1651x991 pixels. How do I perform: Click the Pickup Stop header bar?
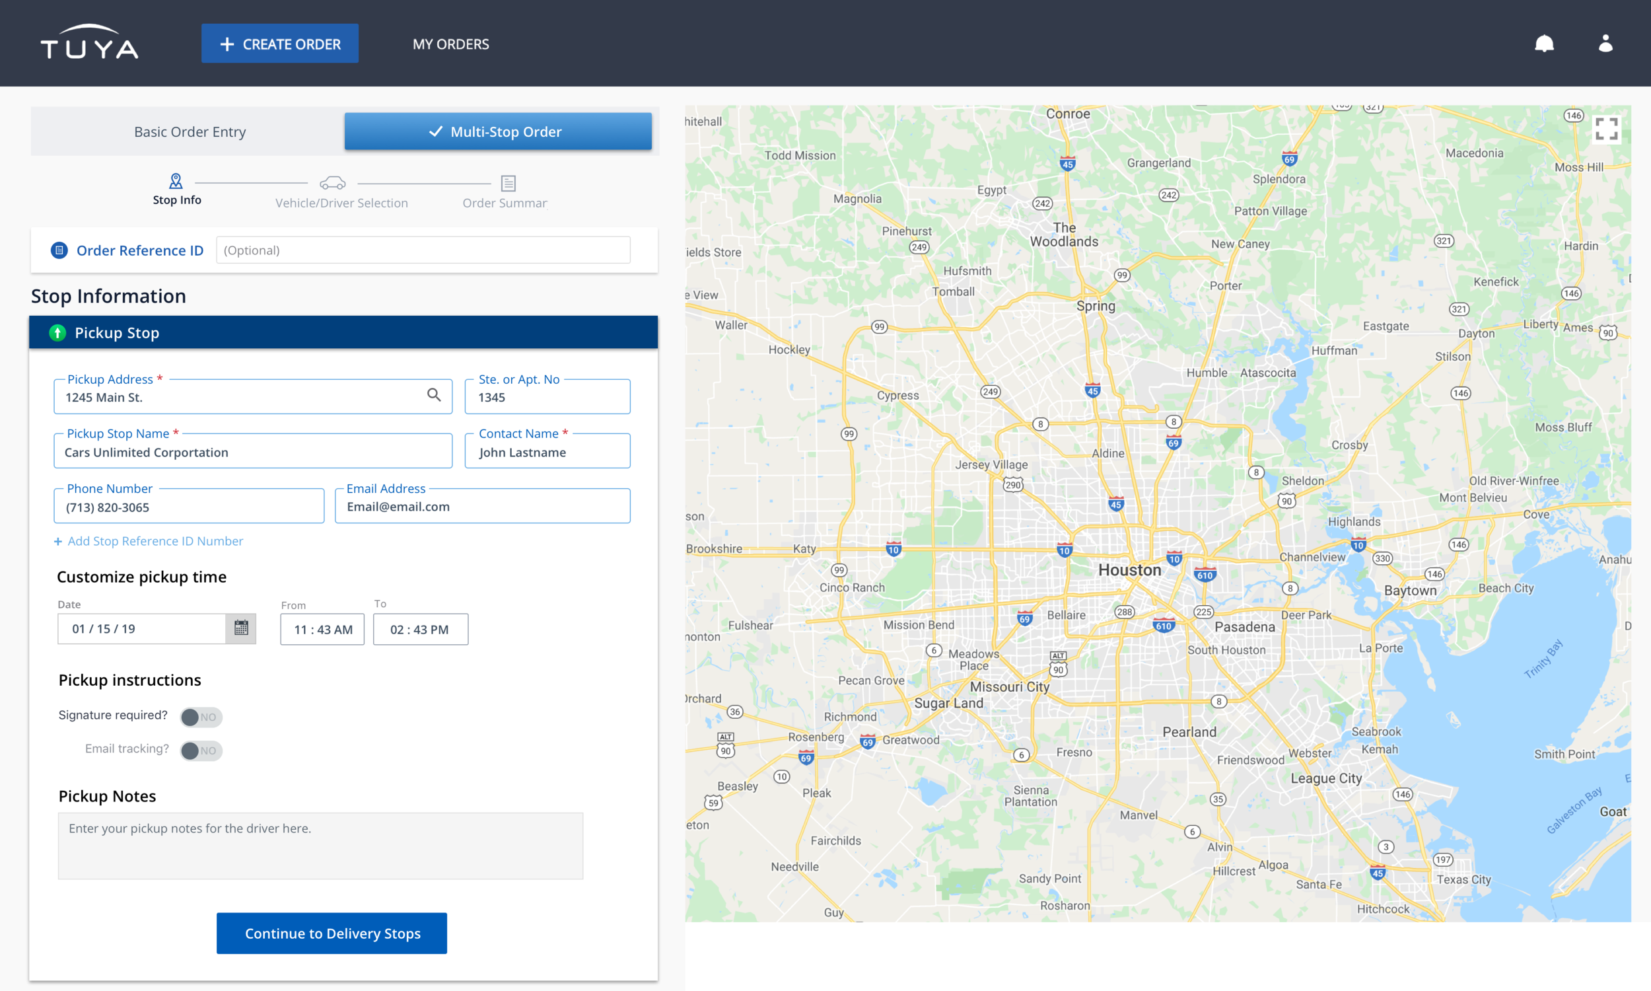point(343,332)
